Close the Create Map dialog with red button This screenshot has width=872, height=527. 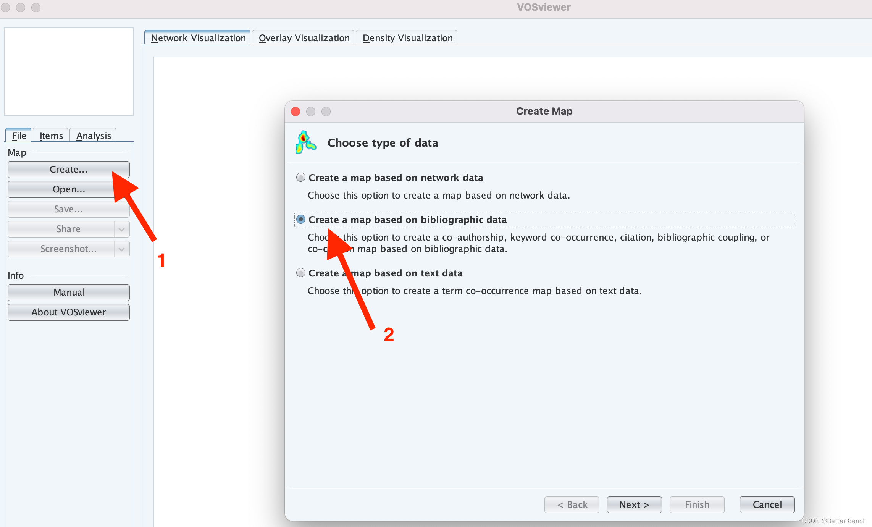click(296, 112)
